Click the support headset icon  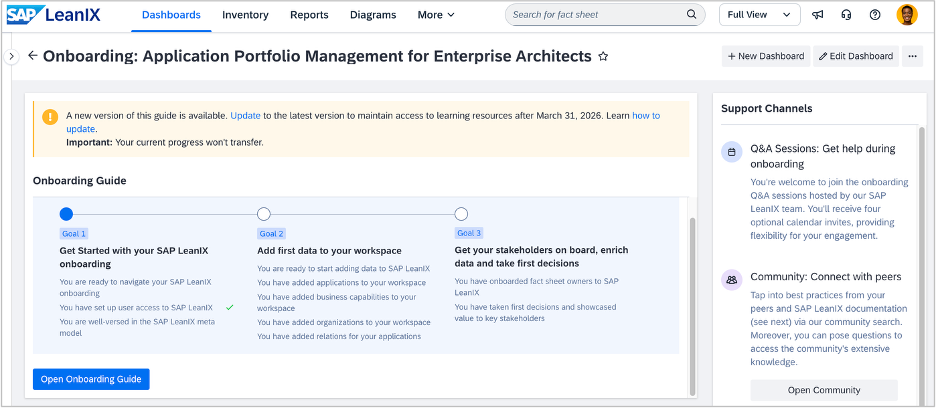click(x=846, y=15)
